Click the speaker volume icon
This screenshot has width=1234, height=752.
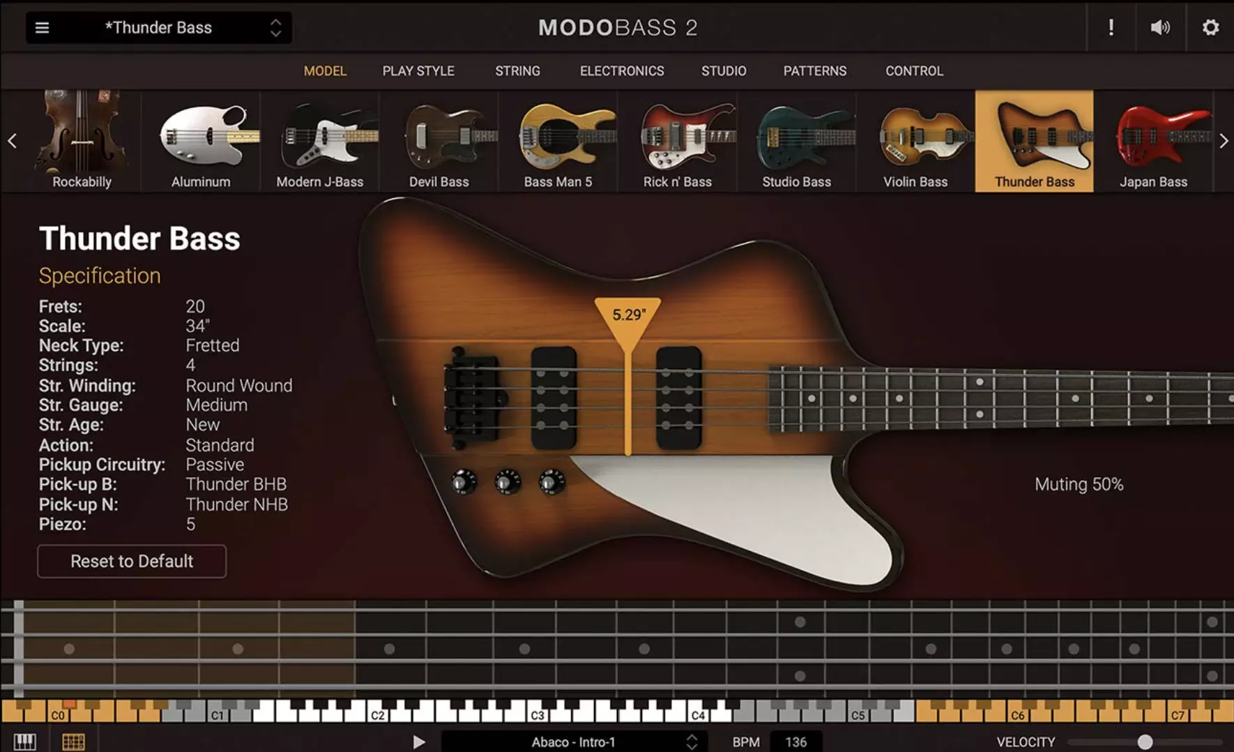pyautogui.click(x=1160, y=27)
